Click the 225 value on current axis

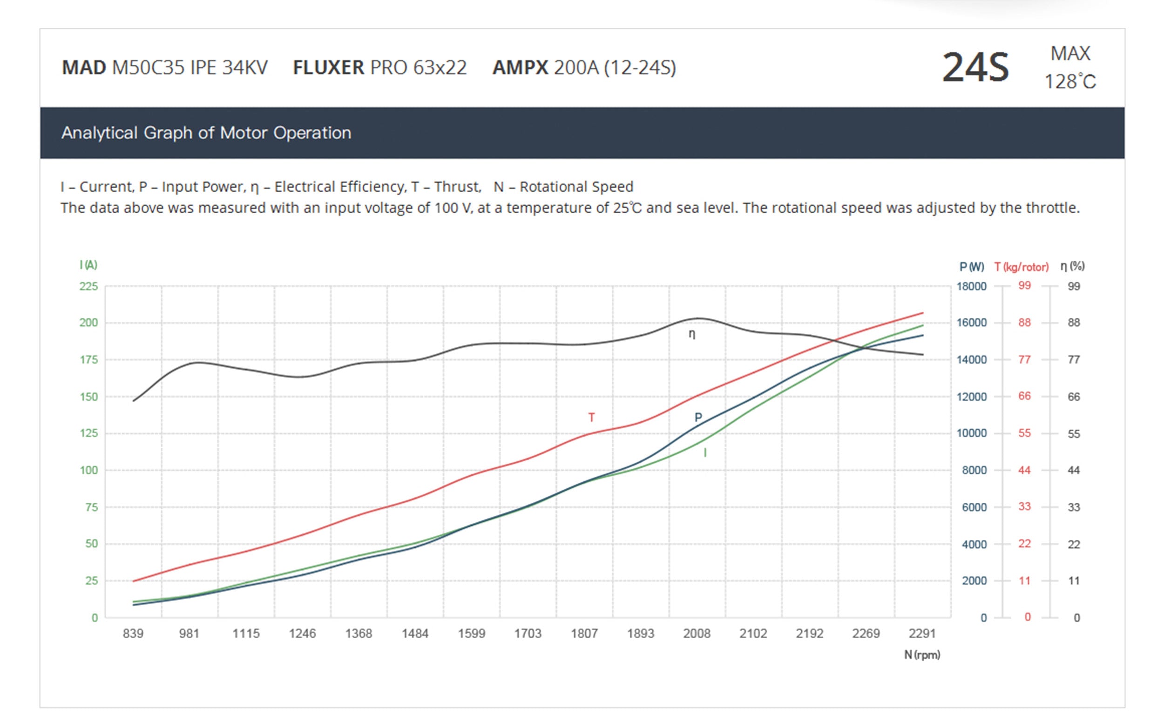(88, 287)
